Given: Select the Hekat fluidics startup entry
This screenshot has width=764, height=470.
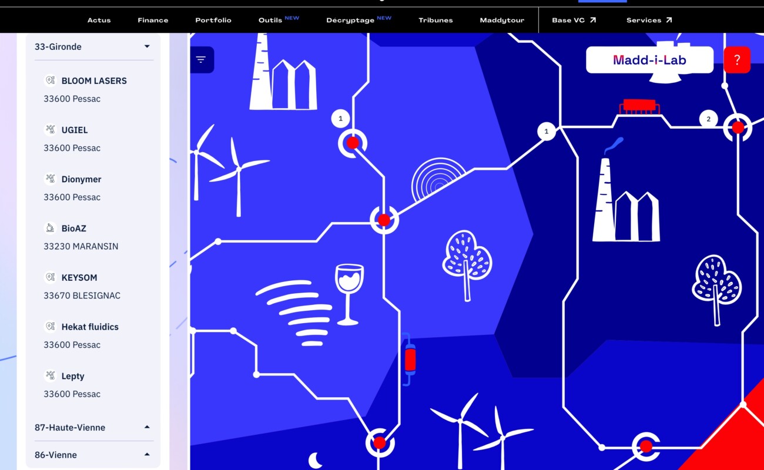Looking at the screenshot, I should click(90, 327).
